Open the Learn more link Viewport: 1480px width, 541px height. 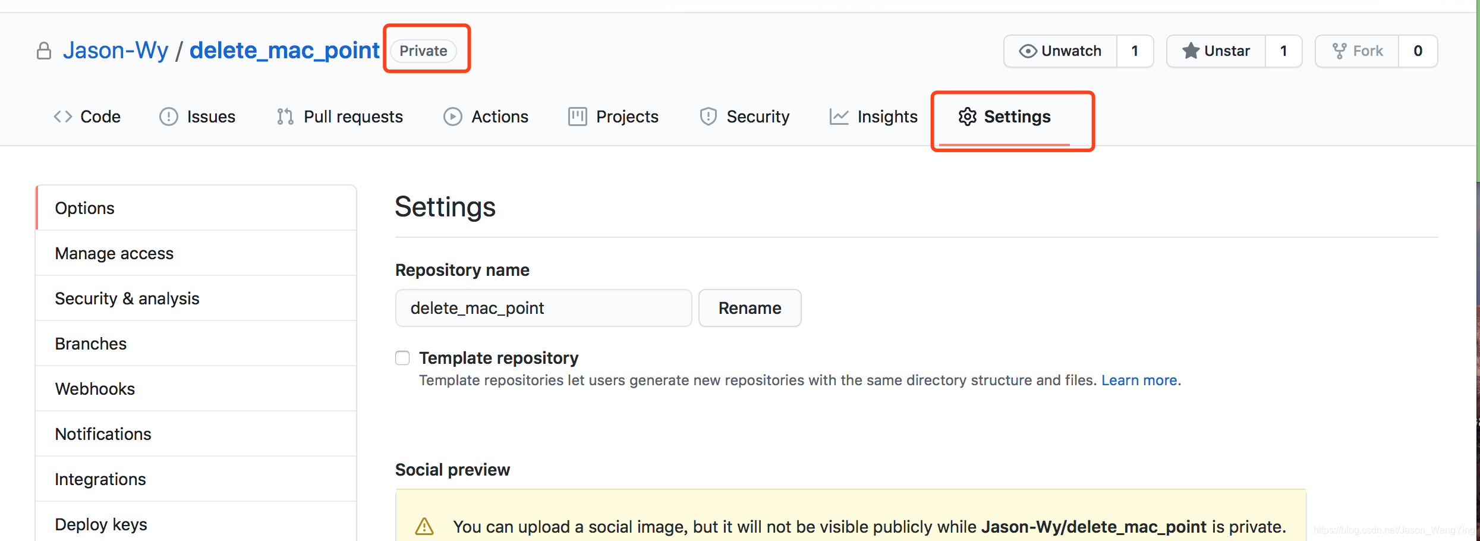pyautogui.click(x=1139, y=380)
